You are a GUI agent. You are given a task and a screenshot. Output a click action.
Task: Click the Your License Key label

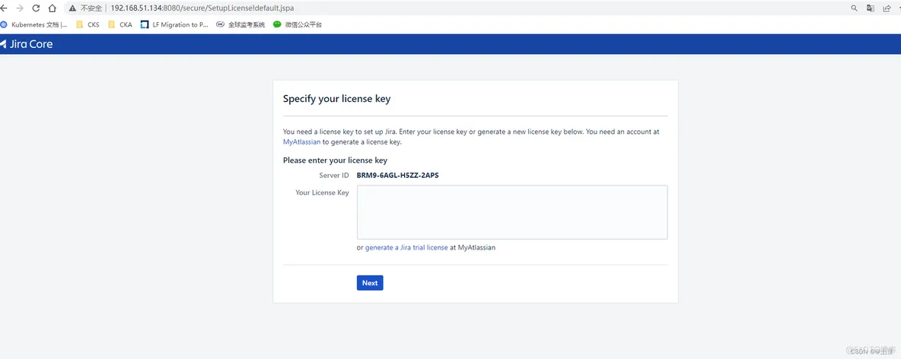tap(322, 192)
